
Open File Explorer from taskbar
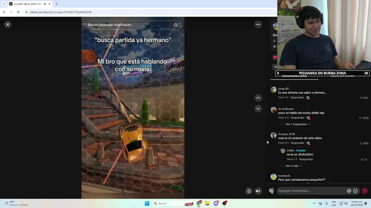pyautogui.click(x=207, y=203)
